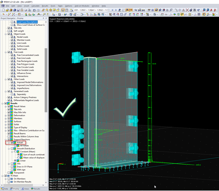Click the view in X direction icon
The width and height of the screenshot is (219, 191).
(x=130, y=14)
